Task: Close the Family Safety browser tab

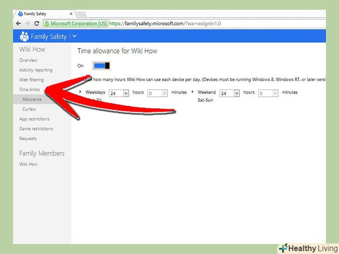Action: [71, 14]
